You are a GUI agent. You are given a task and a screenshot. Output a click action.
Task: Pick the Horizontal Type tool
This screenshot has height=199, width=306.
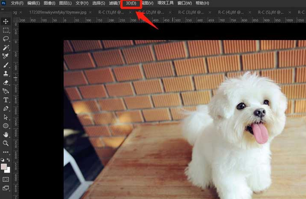click(6, 100)
